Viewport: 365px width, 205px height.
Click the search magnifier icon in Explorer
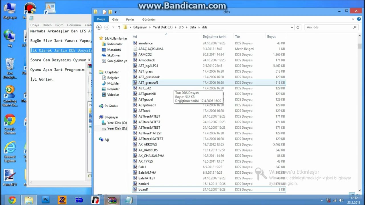[x=355, y=27]
